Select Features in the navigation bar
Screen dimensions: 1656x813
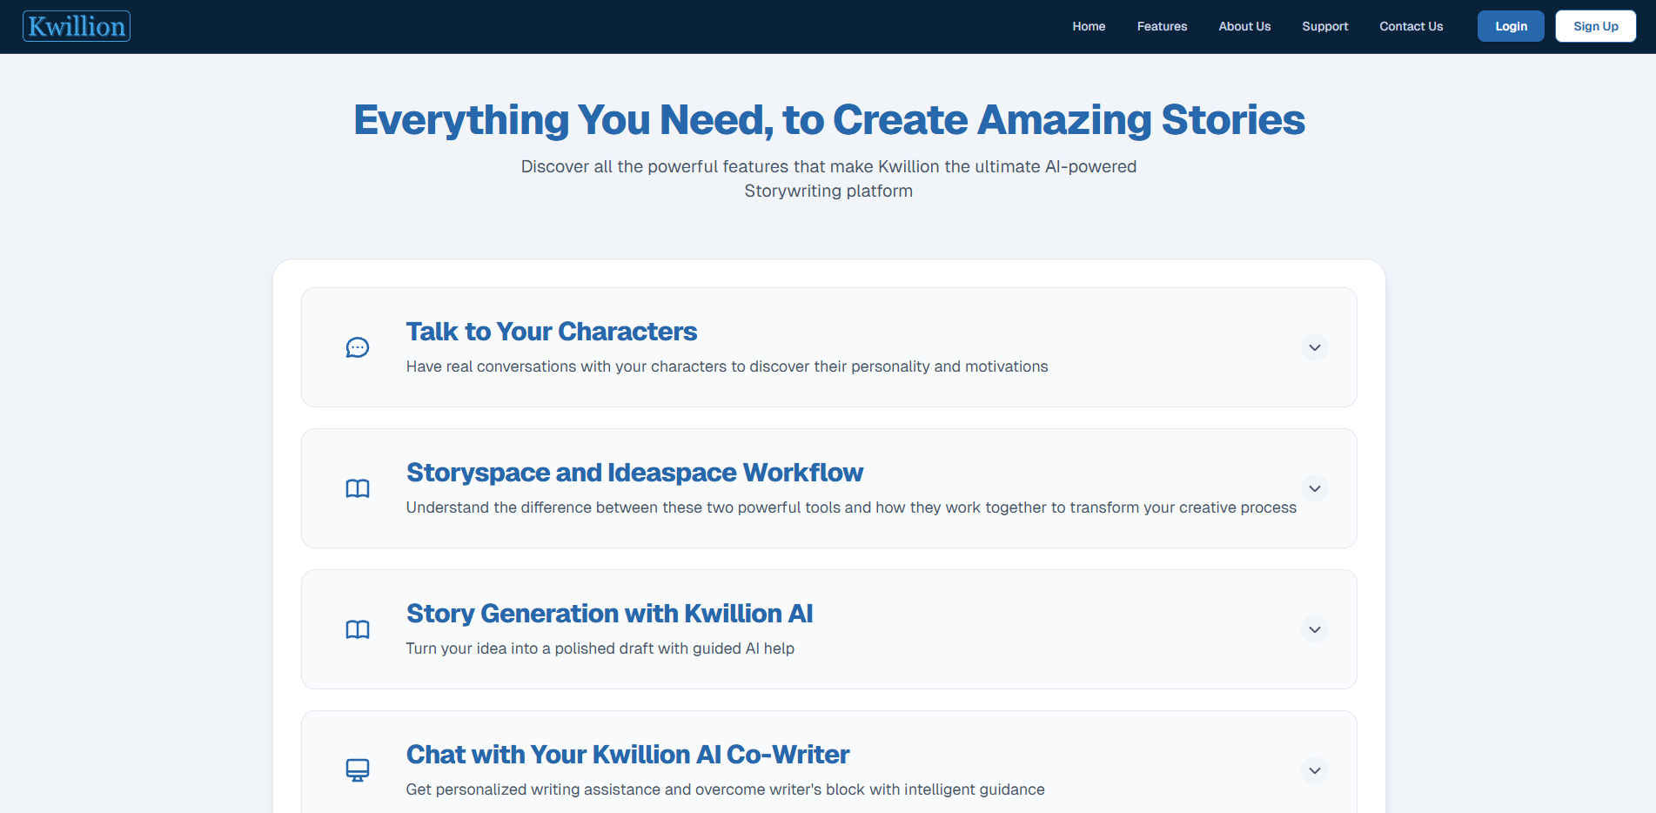pyautogui.click(x=1162, y=26)
